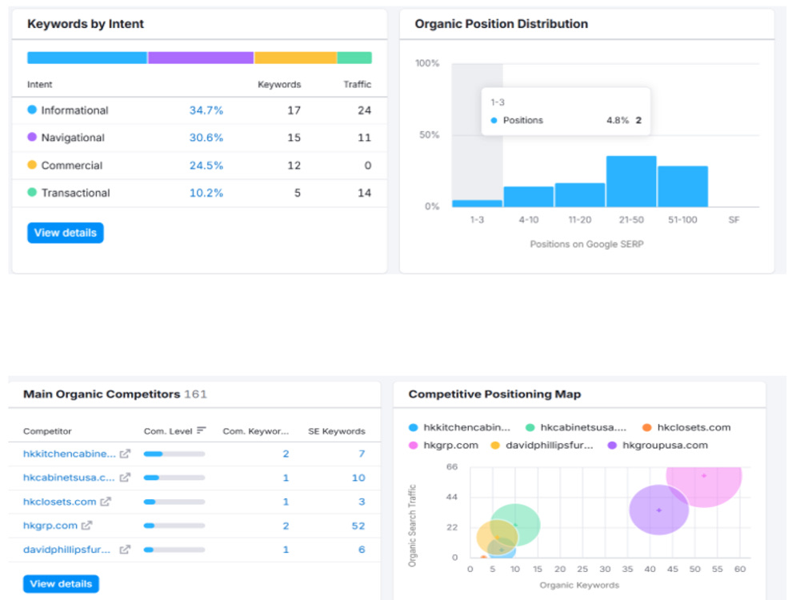Viewport: 800px width, 600px height.
Task: Toggle hkcabinetsusa legend item in positioning map
Action: tap(576, 427)
